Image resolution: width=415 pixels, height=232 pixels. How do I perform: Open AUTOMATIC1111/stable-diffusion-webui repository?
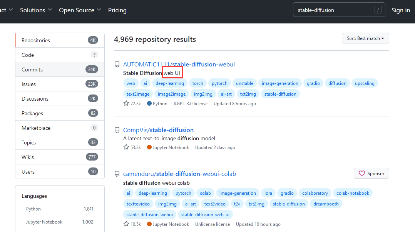pos(179,65)
